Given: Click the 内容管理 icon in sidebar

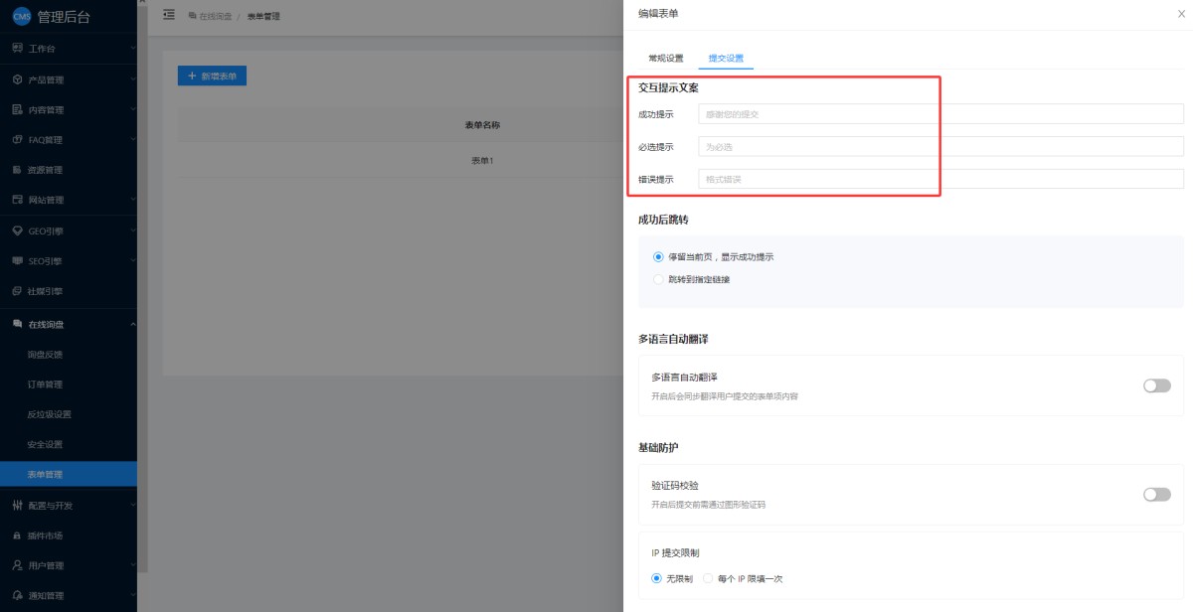Looking at the screenshot, I should pos(17,109).
